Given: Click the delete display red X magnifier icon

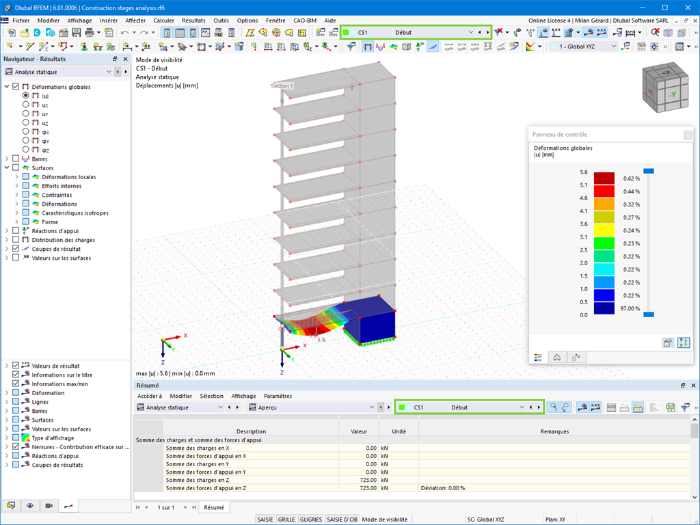Looking at the screenshot, I should (x=655, y=32).
